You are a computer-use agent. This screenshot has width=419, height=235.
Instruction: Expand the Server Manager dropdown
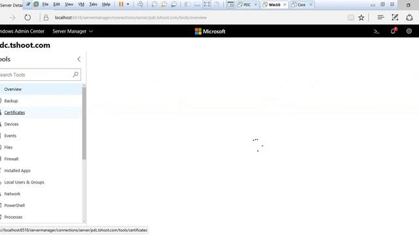(x=73, y=31)
